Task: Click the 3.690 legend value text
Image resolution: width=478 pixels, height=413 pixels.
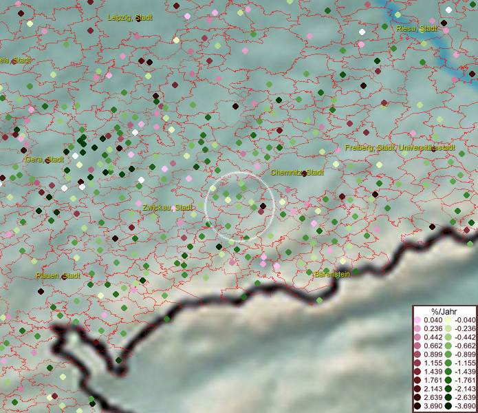Action: [x=433, y=406]
